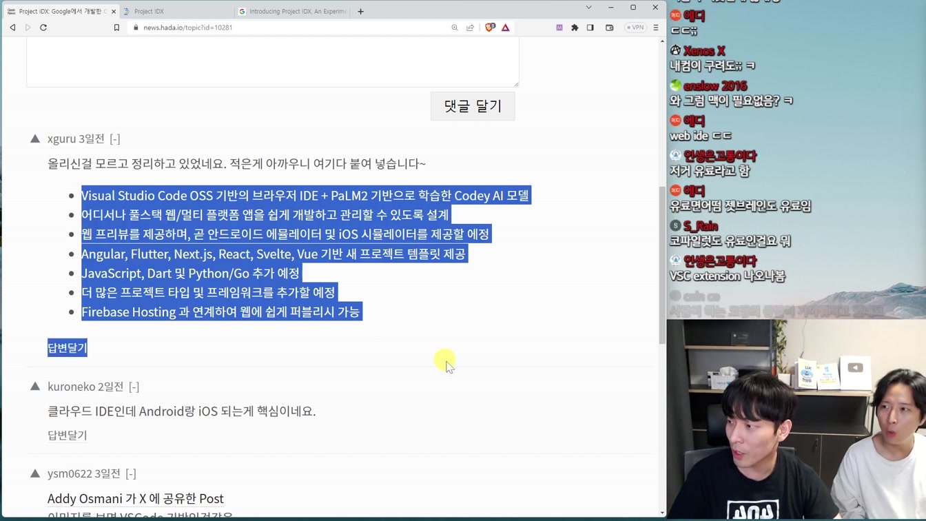This screenshot has height=521, width=926.
Task: Click the '3일전' timestamp on xguru's comment
Action: pos(92,139)
